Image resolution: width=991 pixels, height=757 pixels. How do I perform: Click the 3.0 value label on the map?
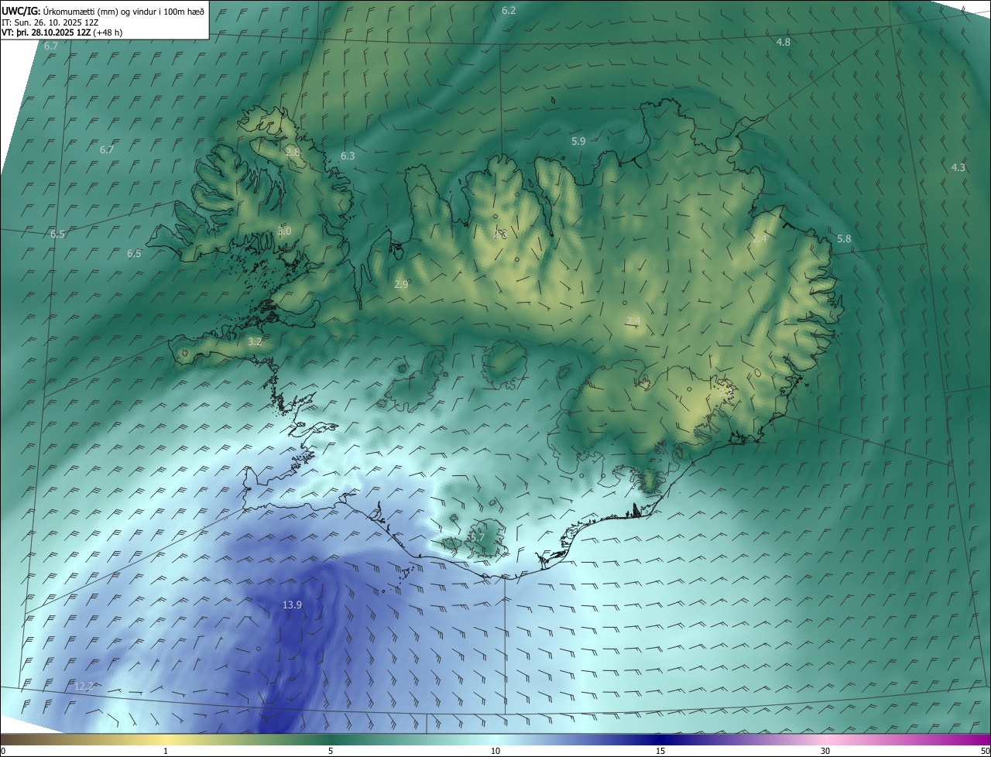coord(284,231)
